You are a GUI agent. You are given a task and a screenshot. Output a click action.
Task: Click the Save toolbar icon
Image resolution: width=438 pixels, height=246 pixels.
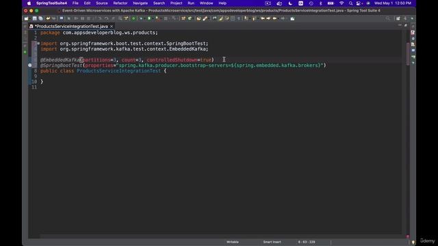point(34,18)
